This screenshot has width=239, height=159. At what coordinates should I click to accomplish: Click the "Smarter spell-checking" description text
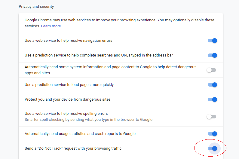point(88,120)
